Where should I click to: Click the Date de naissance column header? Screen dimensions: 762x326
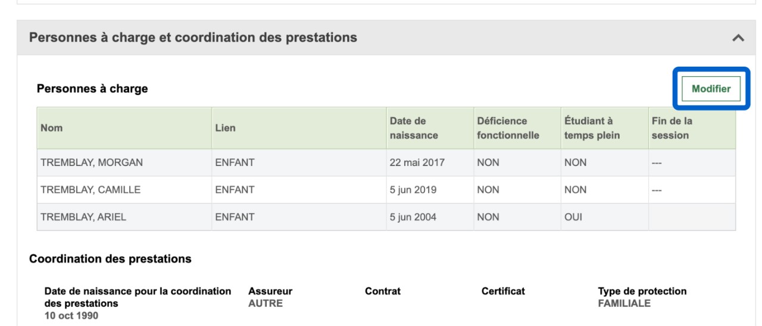click(x=414, y=128)
